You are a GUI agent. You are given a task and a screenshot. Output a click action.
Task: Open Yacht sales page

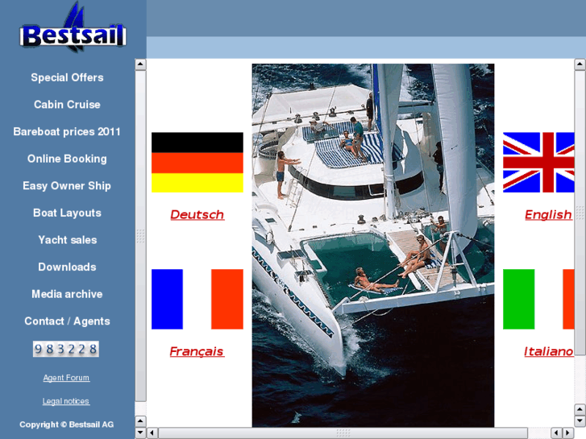pyautogui.click(x=68, y=240)
